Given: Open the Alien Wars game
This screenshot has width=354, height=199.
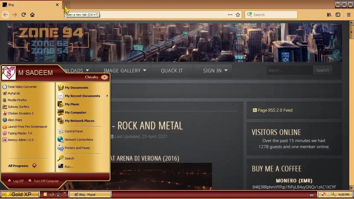Looking at the screenshot, I should coord(12,120).
